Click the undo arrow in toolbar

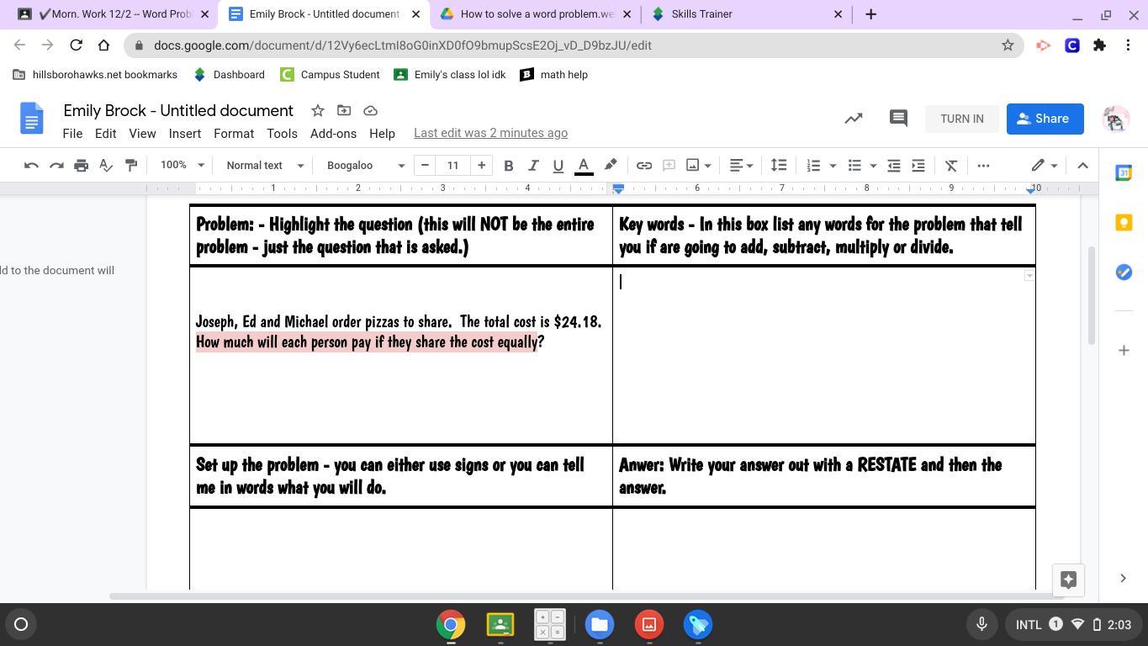31,166
